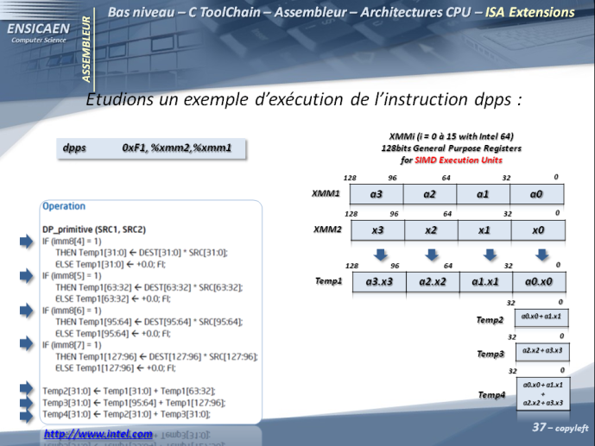The height and width of the screenshot is (446, 595).
Task: Click the blue 'Operation' heading
Action: pos(64,206)
